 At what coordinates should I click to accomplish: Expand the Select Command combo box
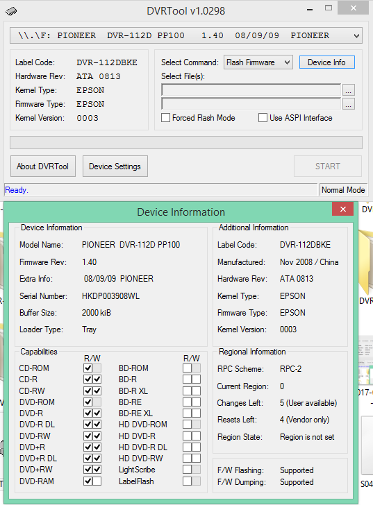point(258,62)
